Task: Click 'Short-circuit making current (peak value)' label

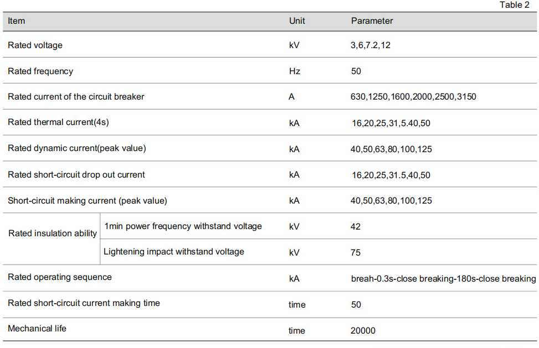Action: click(x=88, y=201)
